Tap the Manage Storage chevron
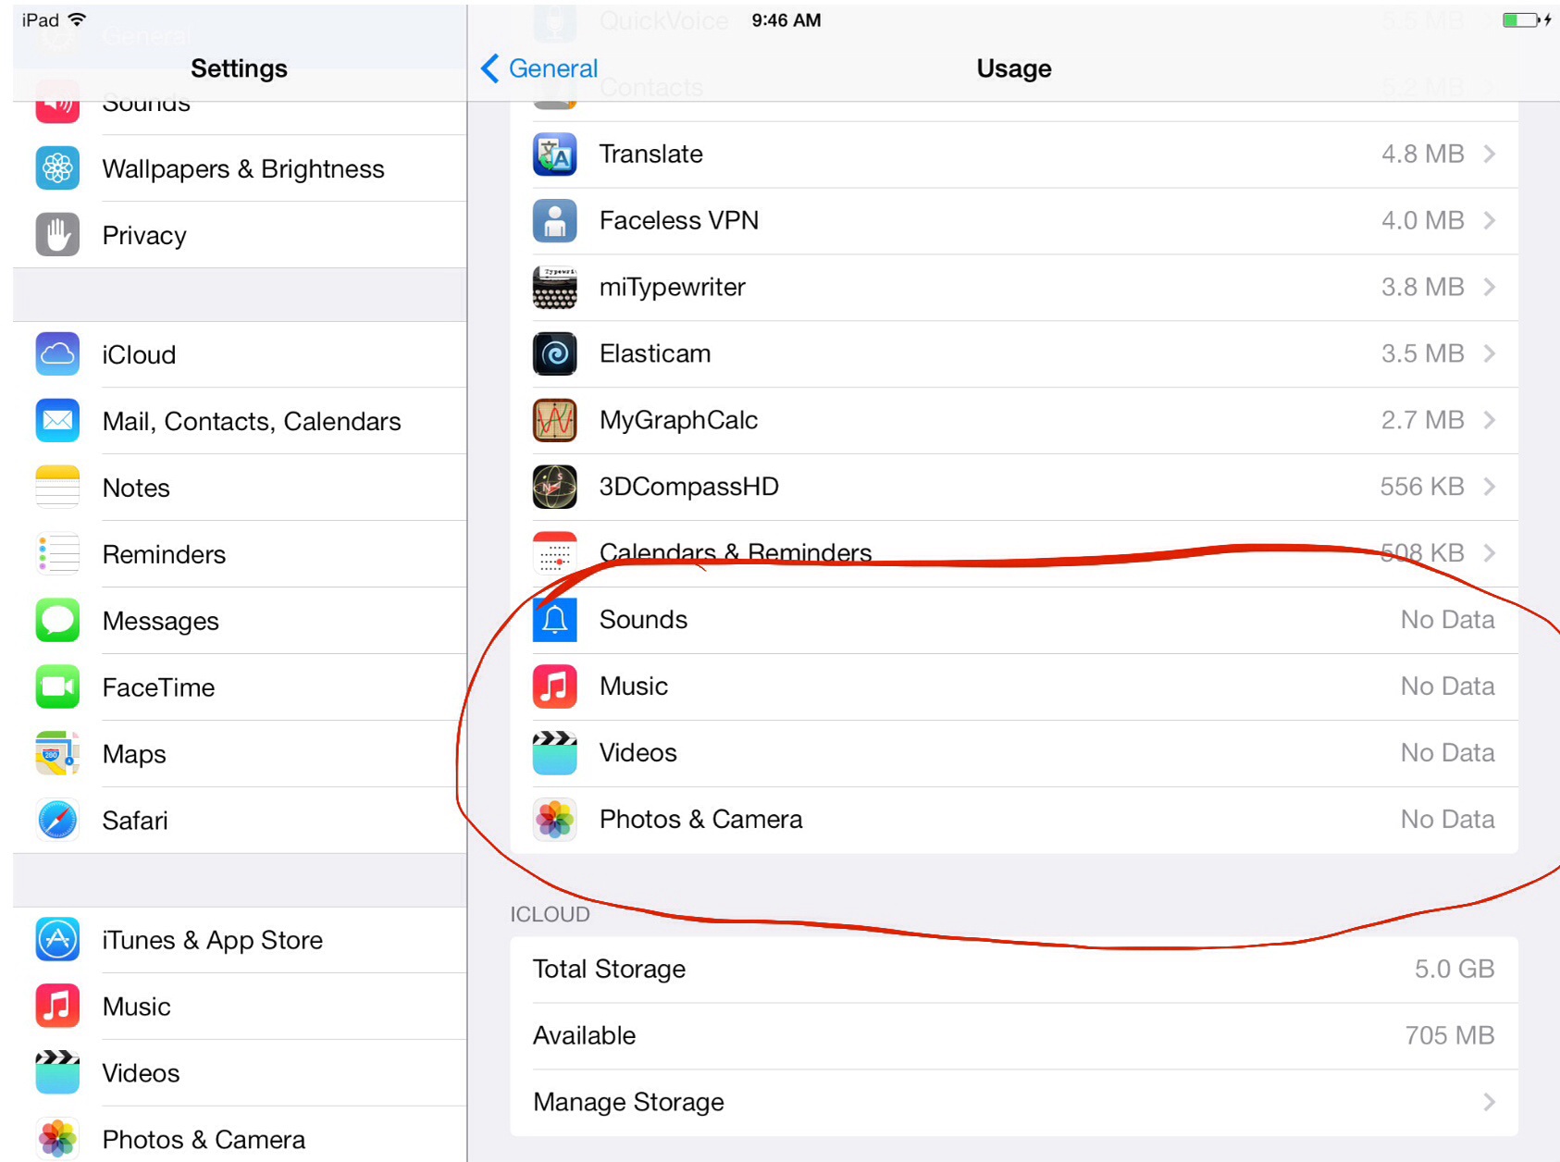 (1490, 1102)
